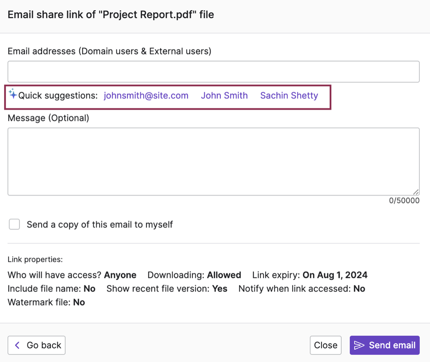Enable Send a copy to myself checkbox

tap(14, 224)
